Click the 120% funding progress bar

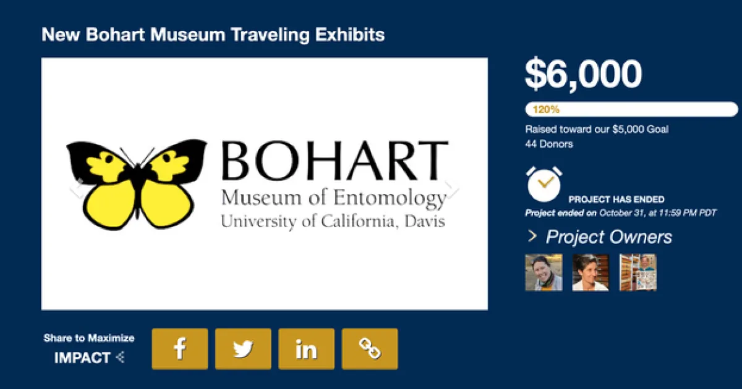pos(631,109)
